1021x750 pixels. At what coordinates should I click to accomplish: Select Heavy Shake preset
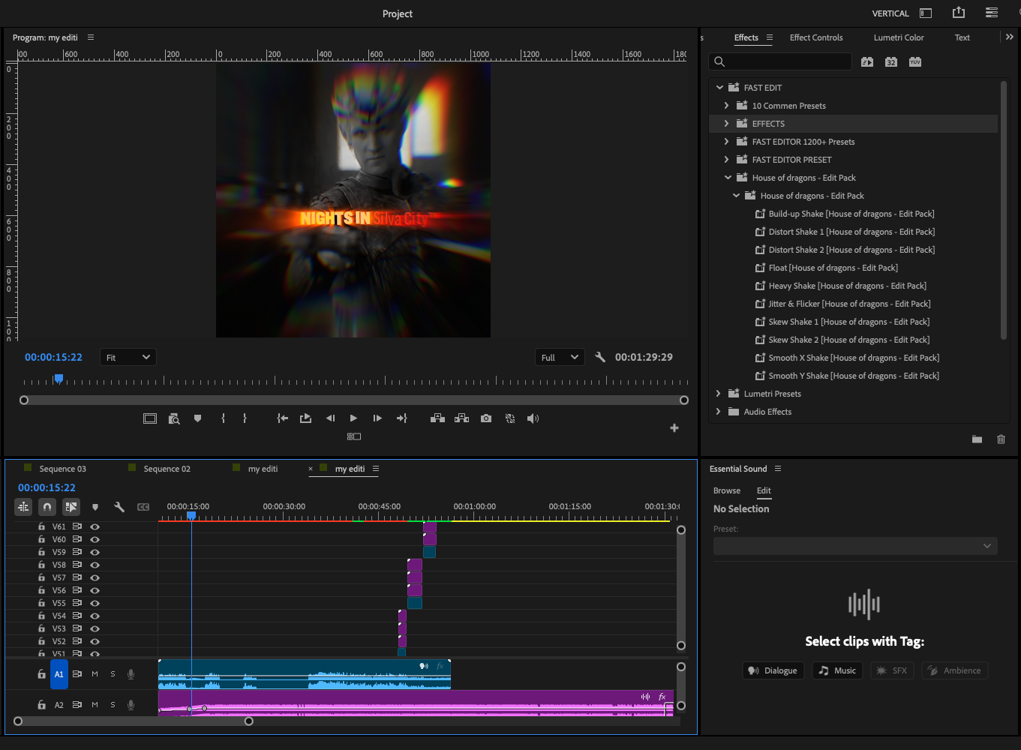[x=847, y=286]
